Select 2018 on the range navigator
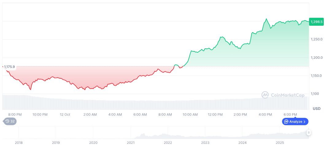Image resolution: width=329 pixels, height=146 pixels. [x=19, y=143]
